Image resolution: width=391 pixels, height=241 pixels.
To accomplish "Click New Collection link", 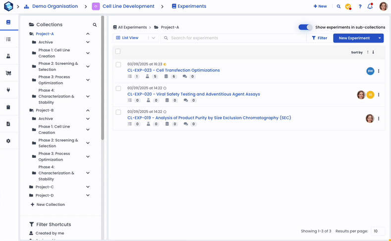I will [48, 205].
